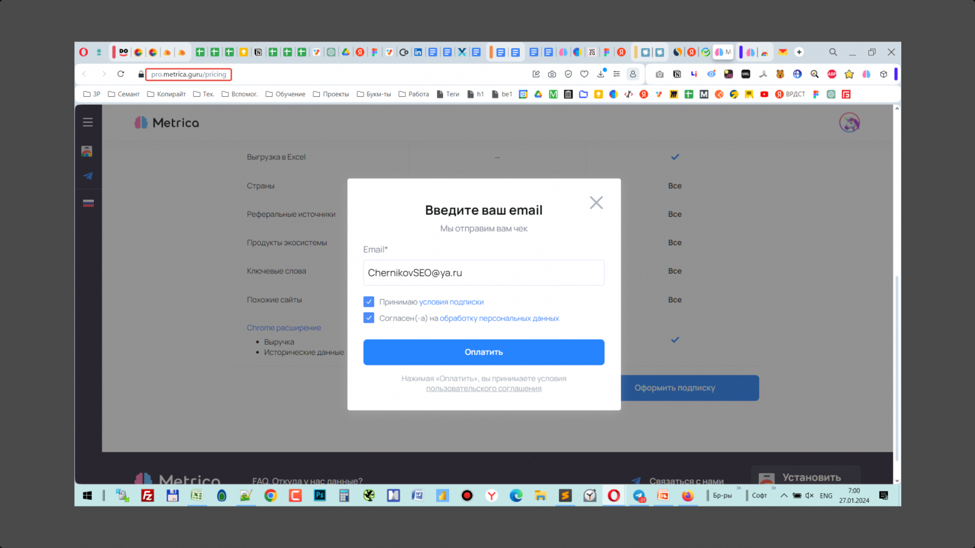Click the «Оформить подписку» button

click(690, 388)
